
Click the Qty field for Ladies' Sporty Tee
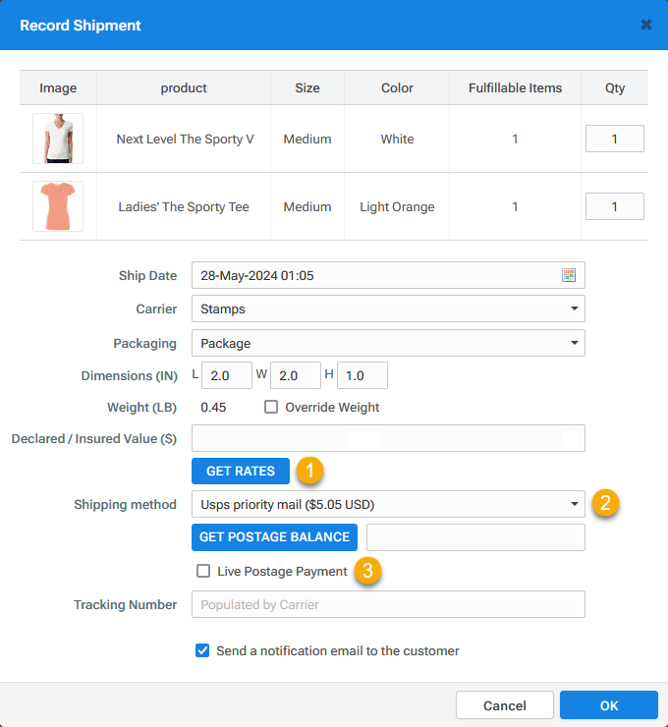click(x=614, y=206)
